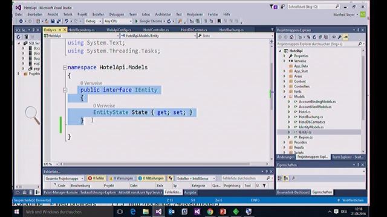Click the browser refresh icon after Google Chrome
Screen dimensions: 387x217
point(169,22)
